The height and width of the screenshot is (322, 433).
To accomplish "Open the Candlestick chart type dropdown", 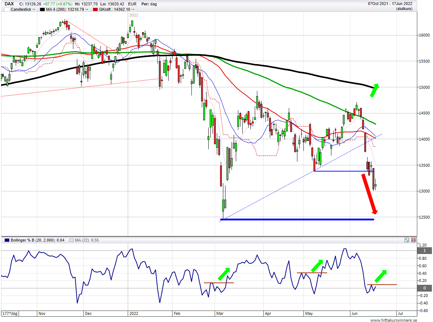I will [x=34, y=9].
